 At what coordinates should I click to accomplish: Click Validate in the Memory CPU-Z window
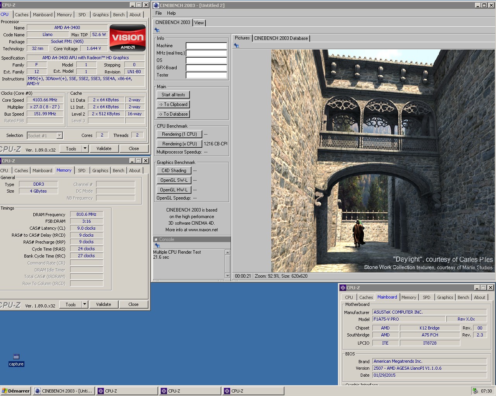103,304
